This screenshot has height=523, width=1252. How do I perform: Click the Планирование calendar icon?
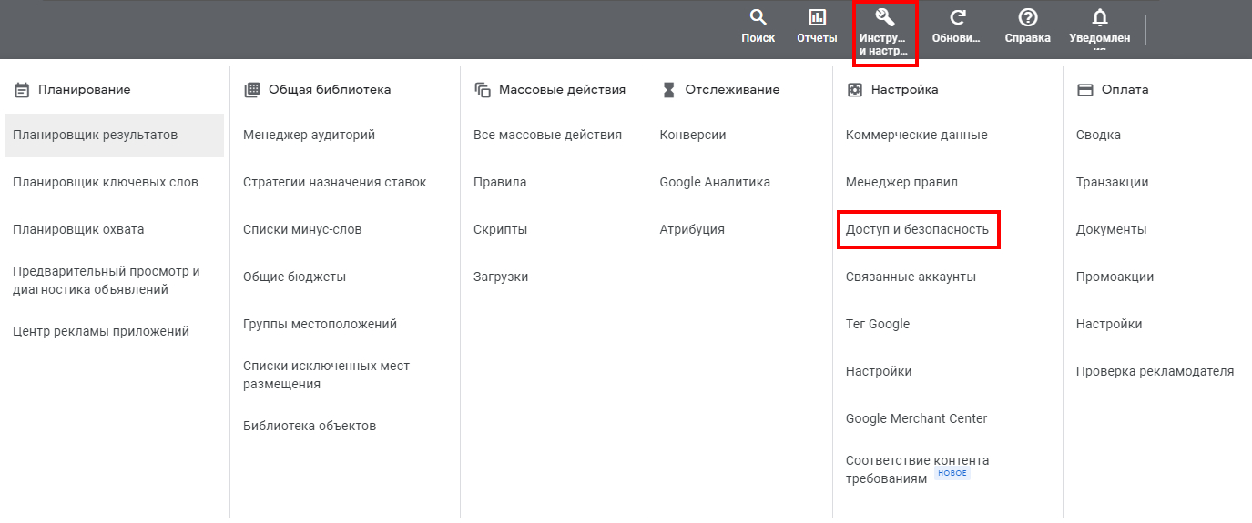23,90
